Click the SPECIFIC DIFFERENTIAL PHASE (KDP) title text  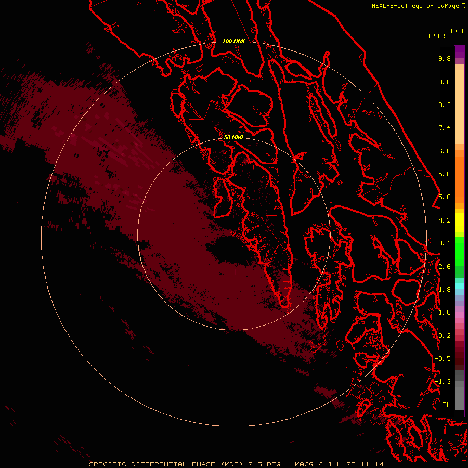point(166,464)
